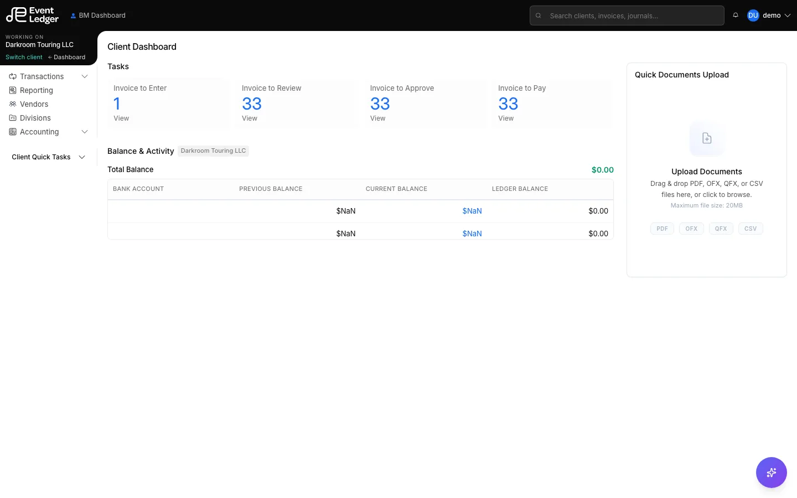Open Vendors in sidebar
797x498 pixels.
coord(34,104)
